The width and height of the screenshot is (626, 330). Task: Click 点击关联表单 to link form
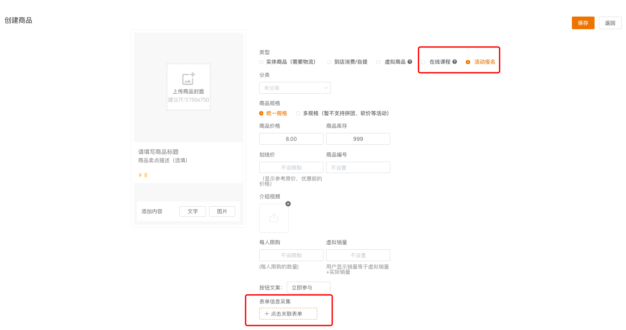[288, 314]
